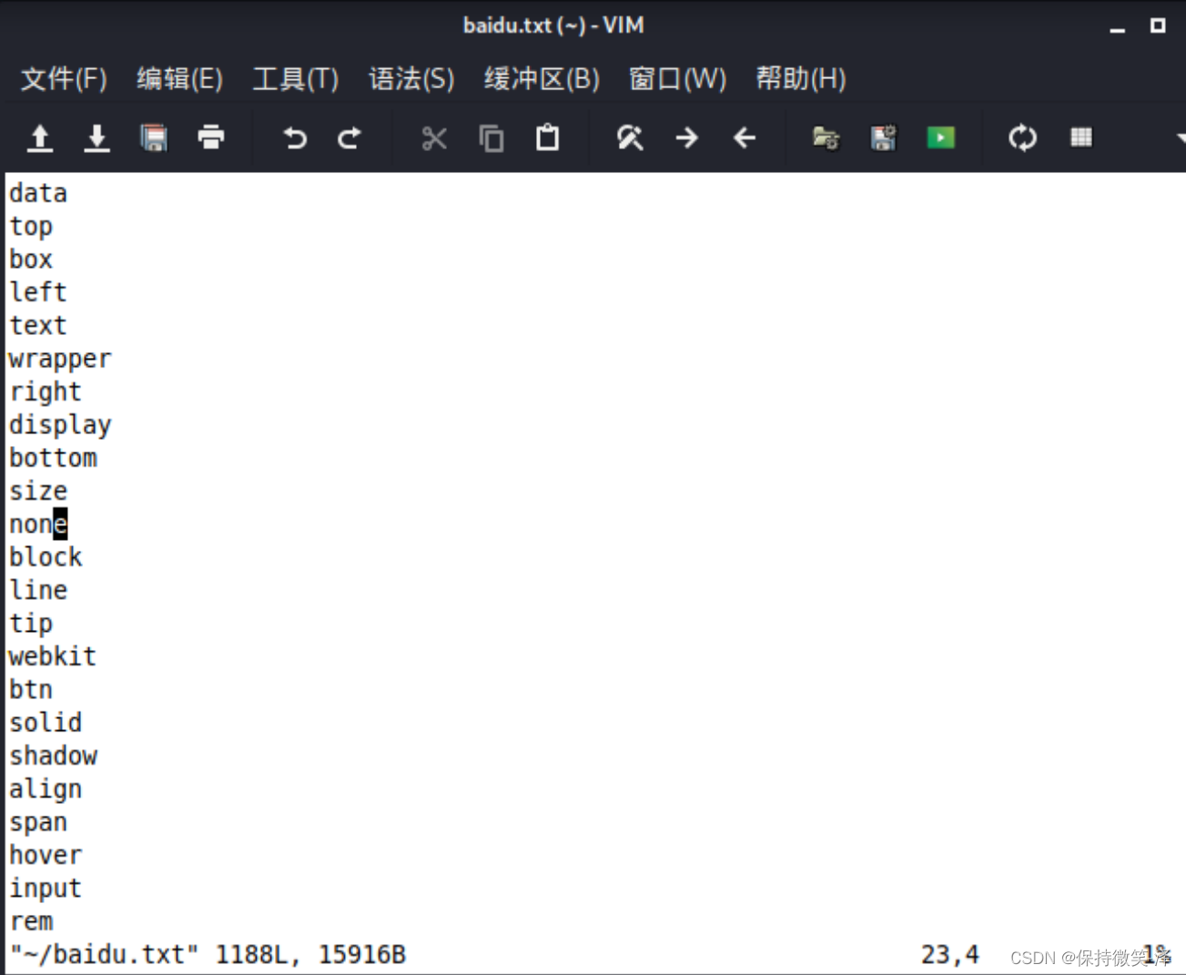Jump to next match with right arrow icon

point(687,138)
